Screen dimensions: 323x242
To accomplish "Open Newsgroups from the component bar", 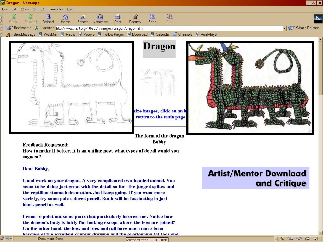I will click(299, 239).
